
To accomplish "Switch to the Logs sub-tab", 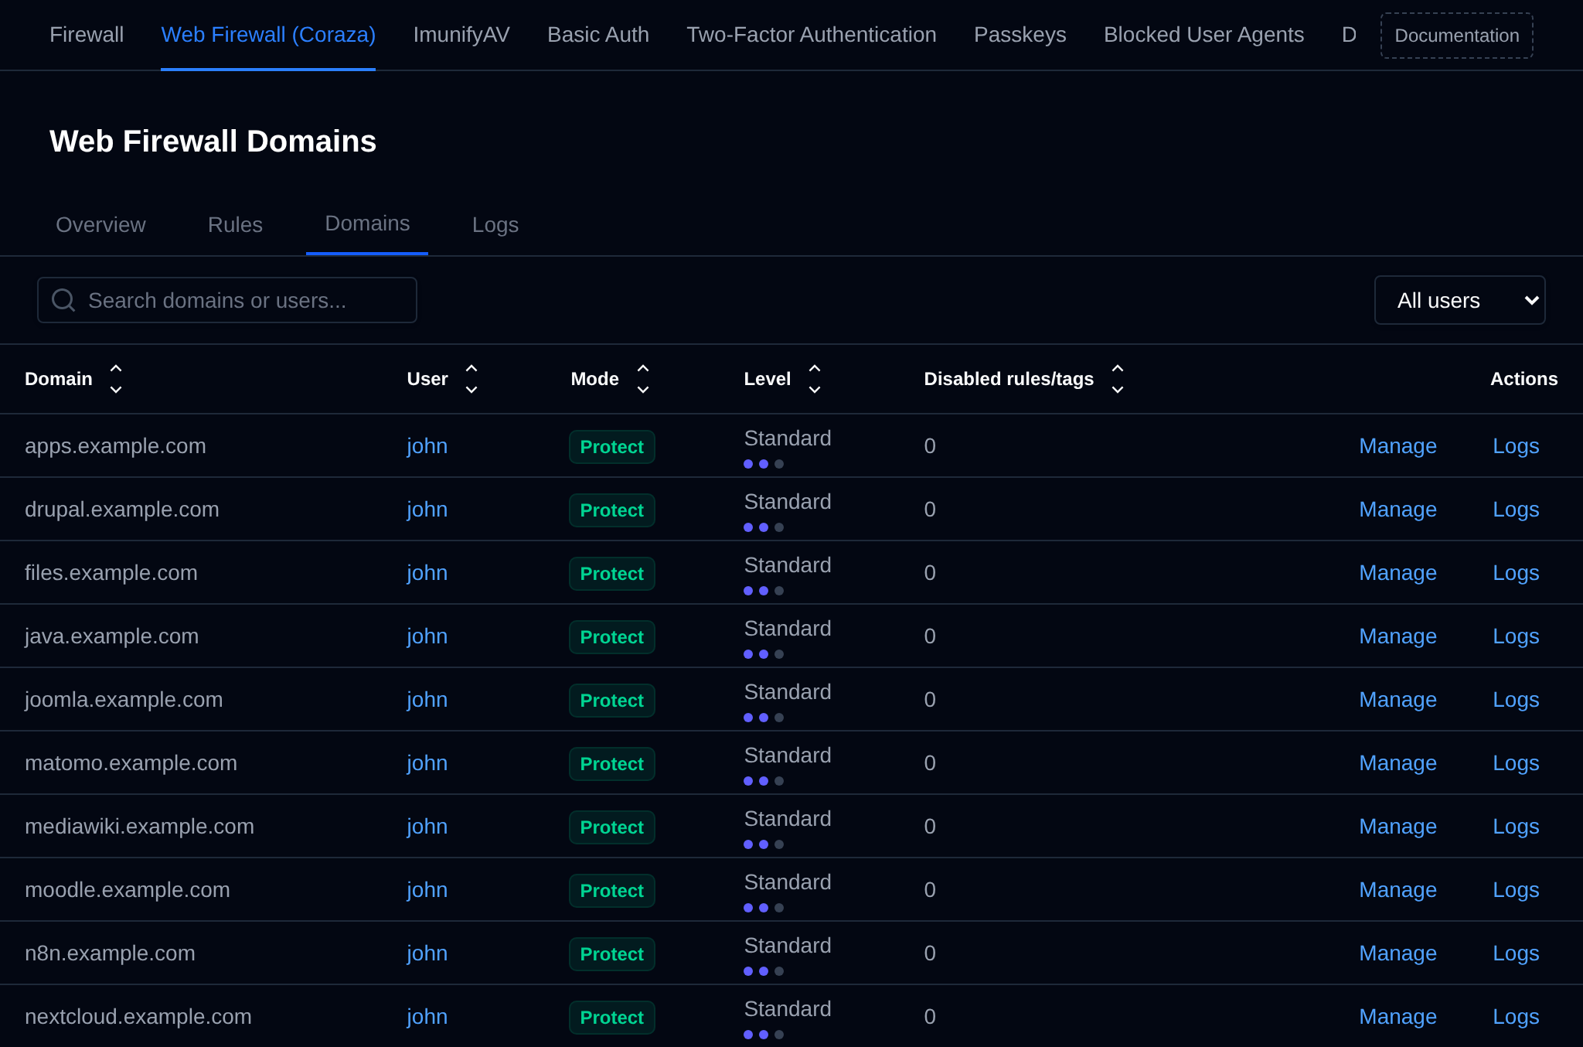I will [x=495, y=225].
